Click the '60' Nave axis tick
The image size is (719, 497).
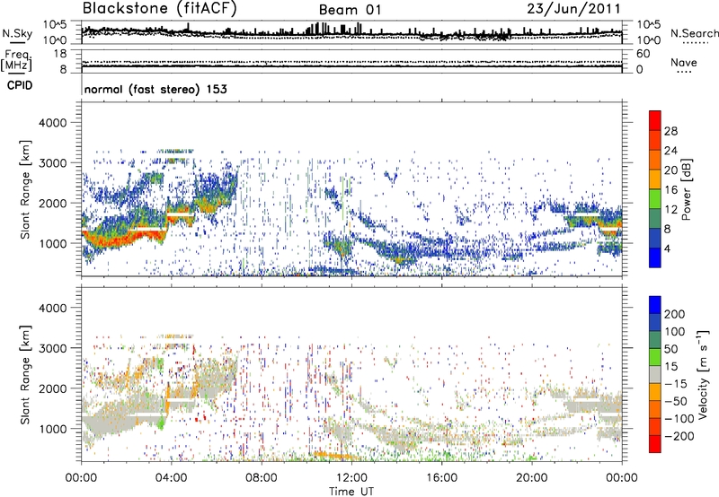644,54
